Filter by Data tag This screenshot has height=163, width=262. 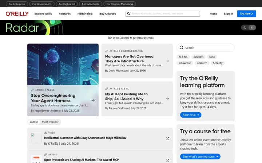coord(212,57)
